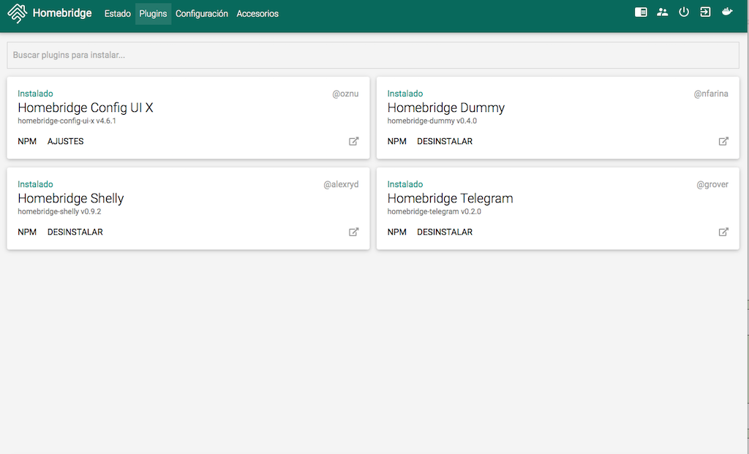Switch to the Configuración tab
The height and width of the screenshot is (454, 749).
click(202, 14)
